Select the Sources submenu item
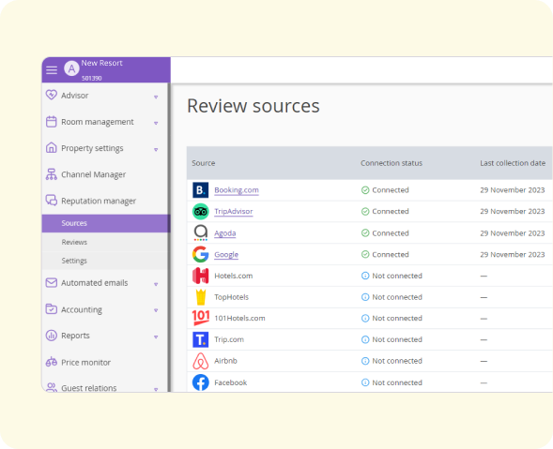This screenshot has width=553, height=449. (x=105, y=223)
